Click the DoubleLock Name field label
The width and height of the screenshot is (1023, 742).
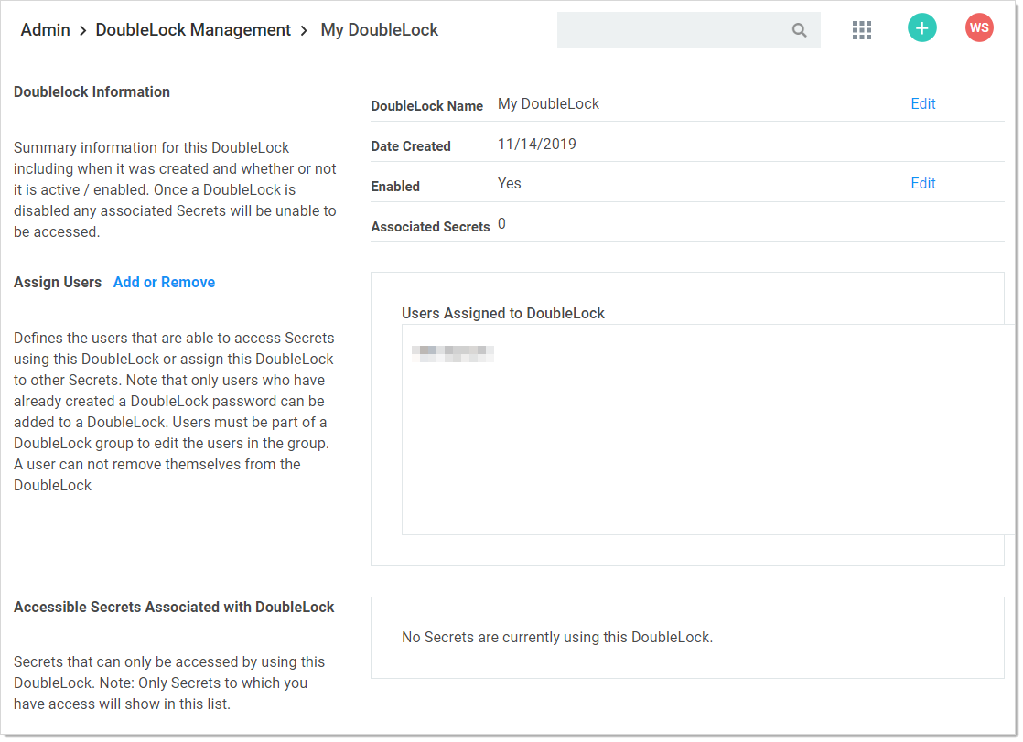coord(426,106)
